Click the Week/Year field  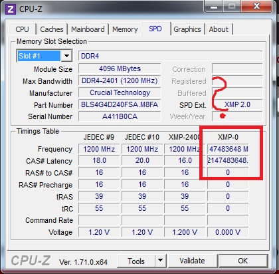[237, 116]
